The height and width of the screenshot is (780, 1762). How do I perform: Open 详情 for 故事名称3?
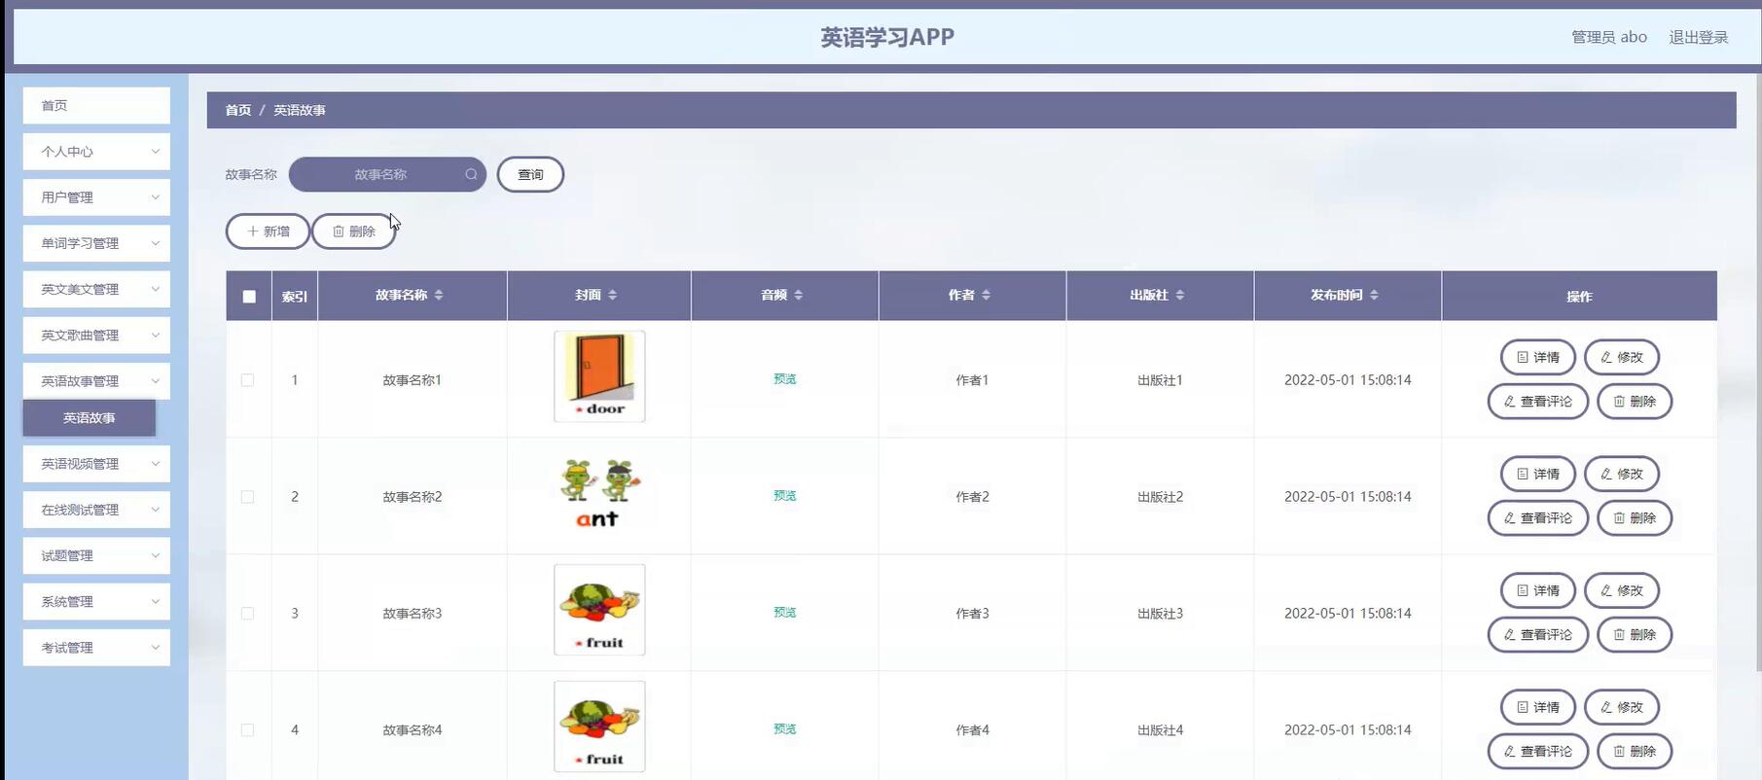[x=1538, y=590]
